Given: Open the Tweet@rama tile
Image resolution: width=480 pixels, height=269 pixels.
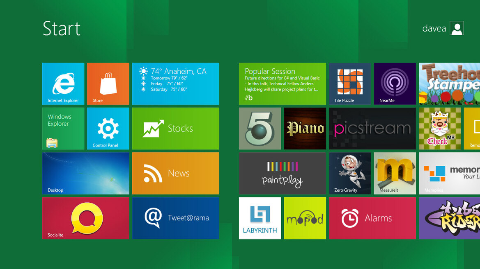Looking at the screenshot, I should click(176, 218).
